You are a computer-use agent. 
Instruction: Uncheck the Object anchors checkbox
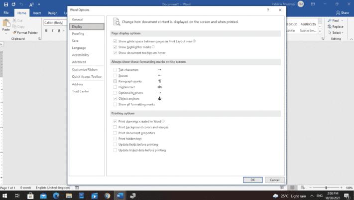click(x=115, y=99)
